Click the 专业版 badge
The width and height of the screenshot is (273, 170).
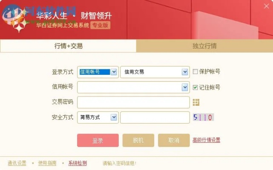[x=101, y=25]
